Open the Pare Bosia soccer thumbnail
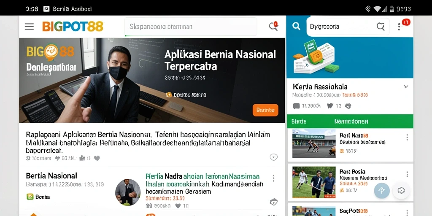This screenshot has height=216, width=432. pyautogui.click(x=314, y=182)
